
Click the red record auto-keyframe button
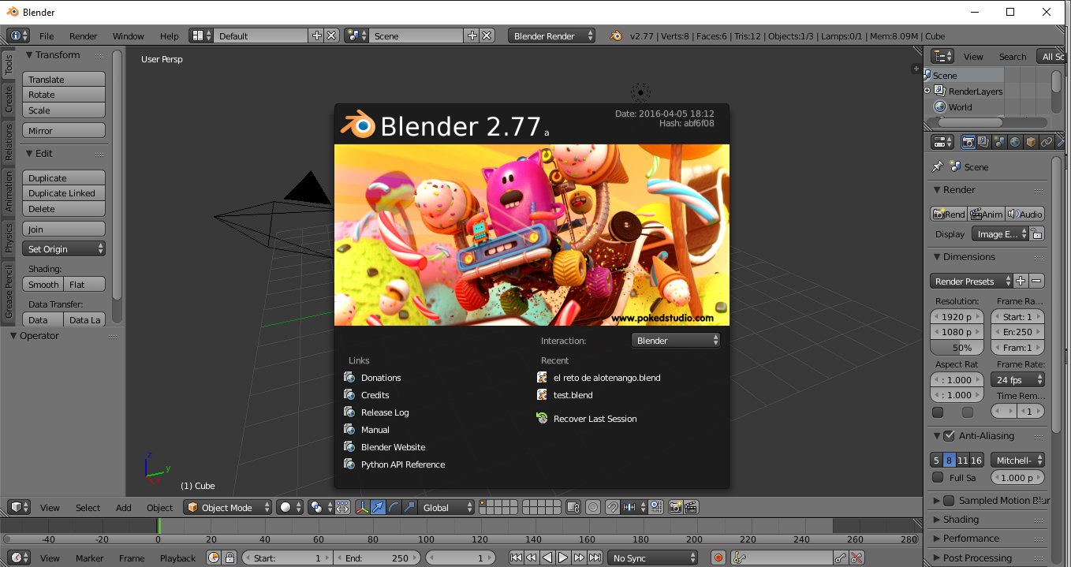[x=718, y=558]
